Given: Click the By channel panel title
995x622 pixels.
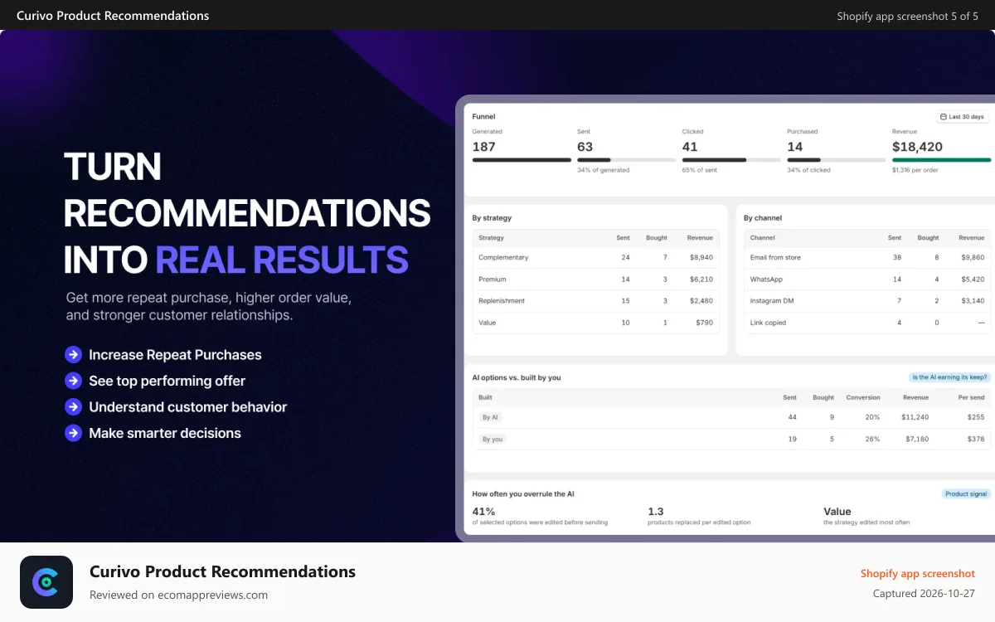Looking at the screenshot, I should (x=763, y=218).
